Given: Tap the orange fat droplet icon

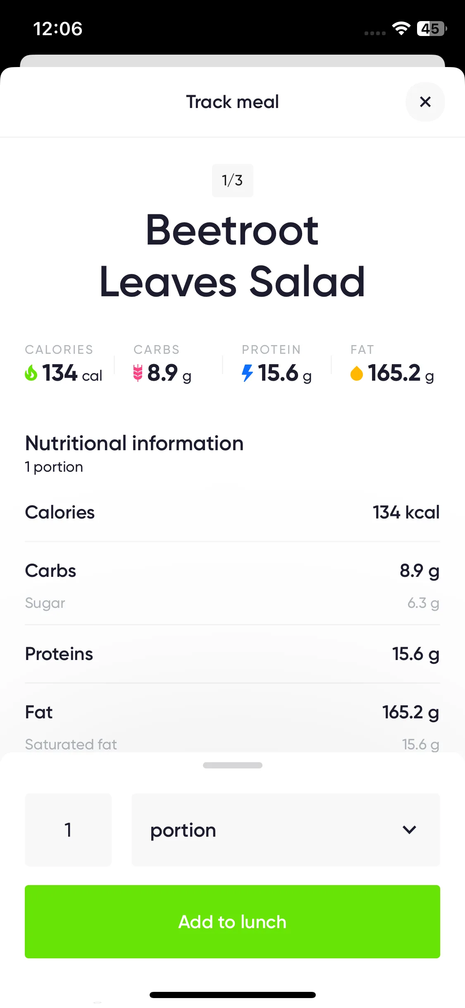Looking at the screenshot, I should [356, 373].
